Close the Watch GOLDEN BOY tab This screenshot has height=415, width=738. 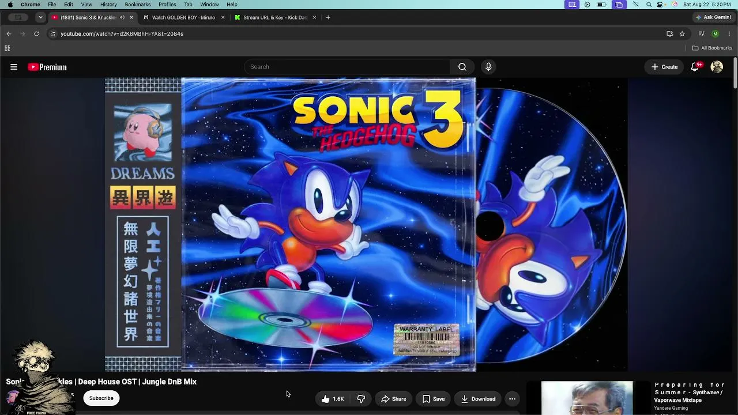(x=223, y=17)
